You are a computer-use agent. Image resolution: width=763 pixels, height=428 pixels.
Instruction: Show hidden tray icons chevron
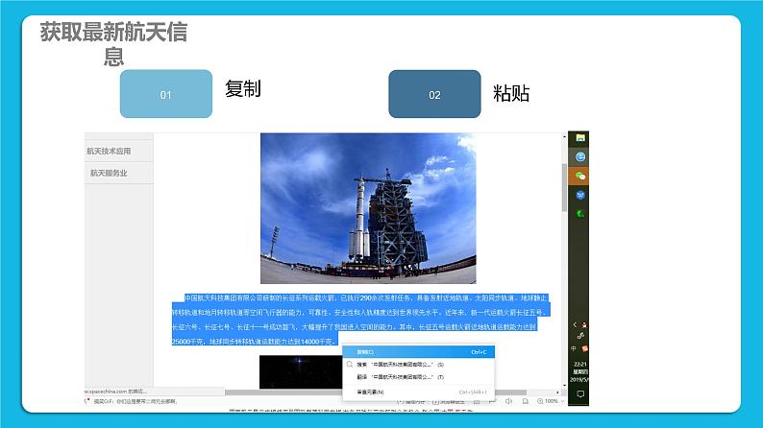(575, 325)
